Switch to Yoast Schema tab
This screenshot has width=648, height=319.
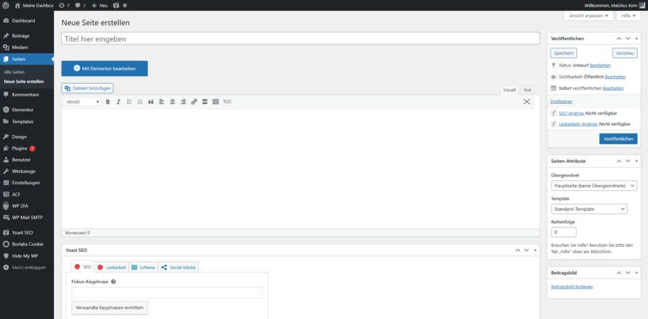point(144,267)
